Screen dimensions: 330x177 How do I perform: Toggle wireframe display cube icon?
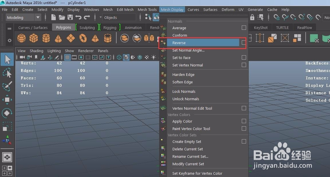click(119, 57)
